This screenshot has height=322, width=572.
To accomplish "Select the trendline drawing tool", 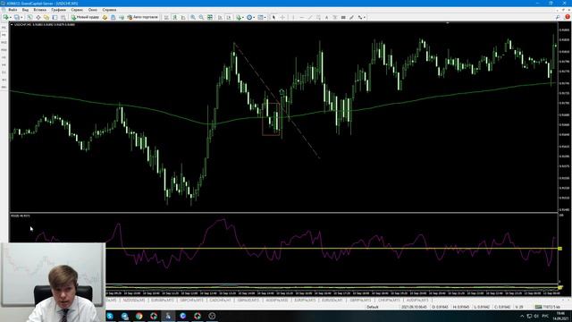I will pyautogui.click(x=310, y=17).
